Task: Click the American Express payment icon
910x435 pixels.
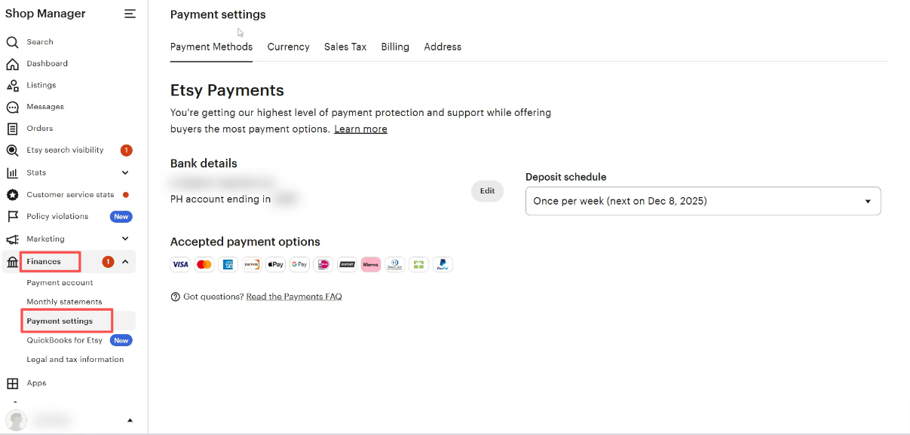Action: 228,265
